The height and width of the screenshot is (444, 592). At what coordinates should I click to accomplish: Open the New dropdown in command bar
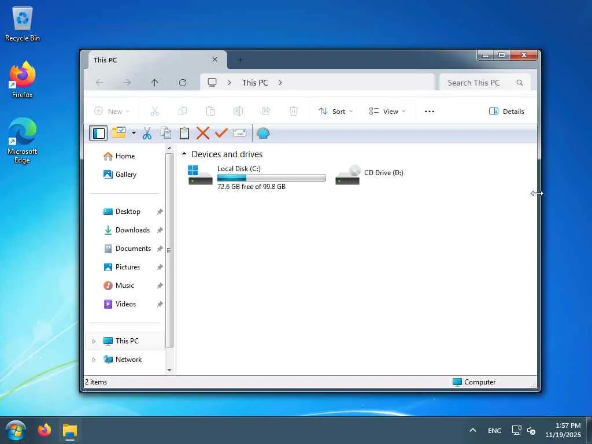tap(112, 112)
